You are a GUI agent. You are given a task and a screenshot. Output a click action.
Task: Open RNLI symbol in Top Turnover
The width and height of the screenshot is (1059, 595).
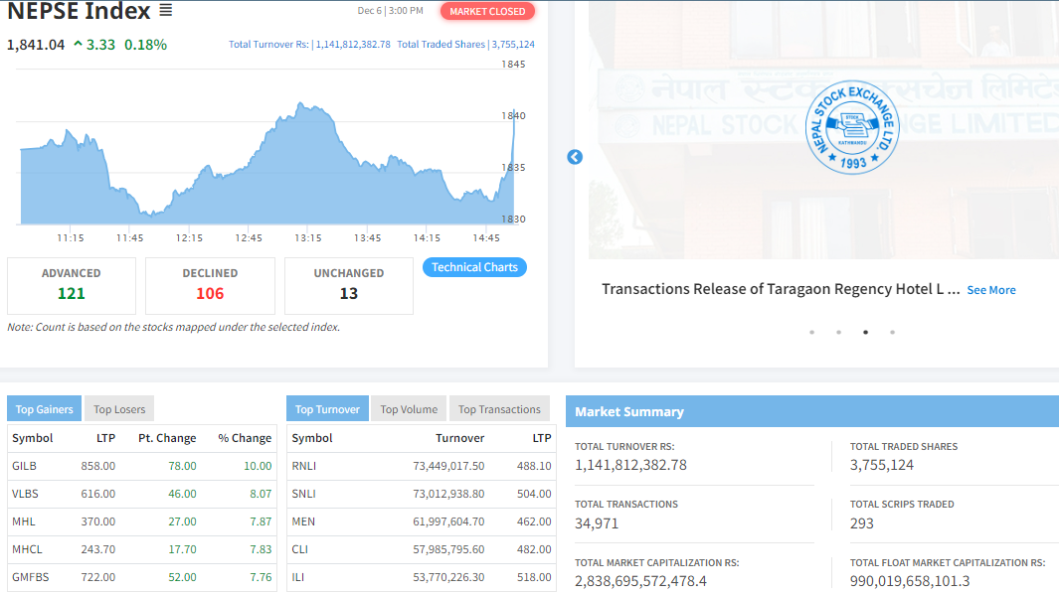[304, 466]
